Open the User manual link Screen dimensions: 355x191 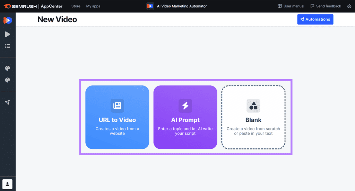pyautogui.click(x=291, y=6)
